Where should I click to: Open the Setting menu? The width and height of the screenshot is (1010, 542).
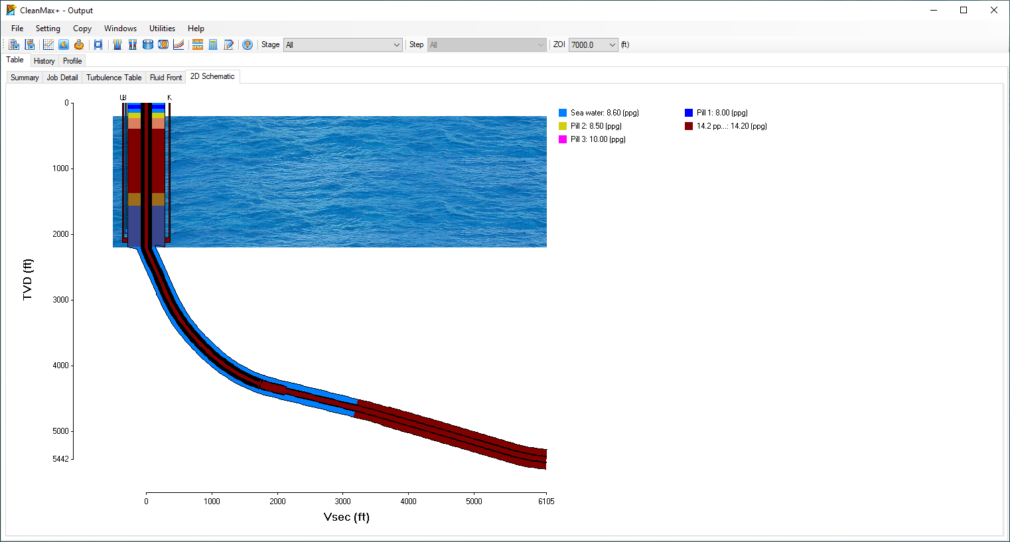(48, 29)
